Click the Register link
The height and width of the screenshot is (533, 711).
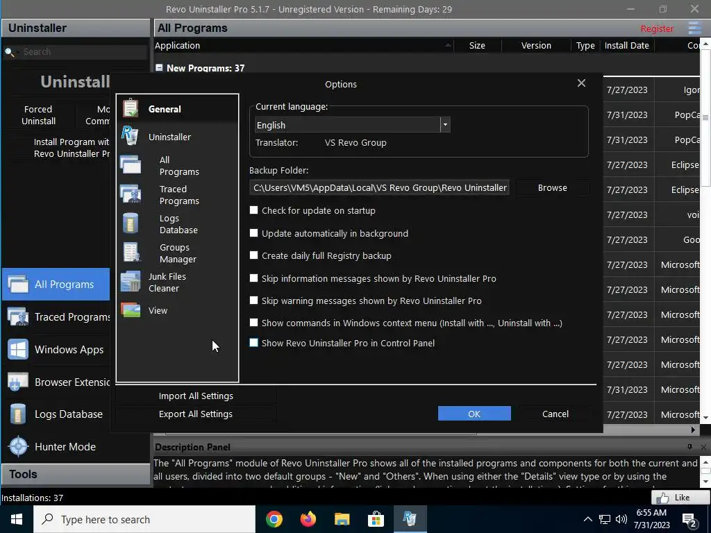coord(657,28)
